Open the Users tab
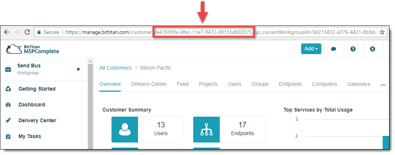This screenshot has width=395, height=155. (x=234, y=84)
